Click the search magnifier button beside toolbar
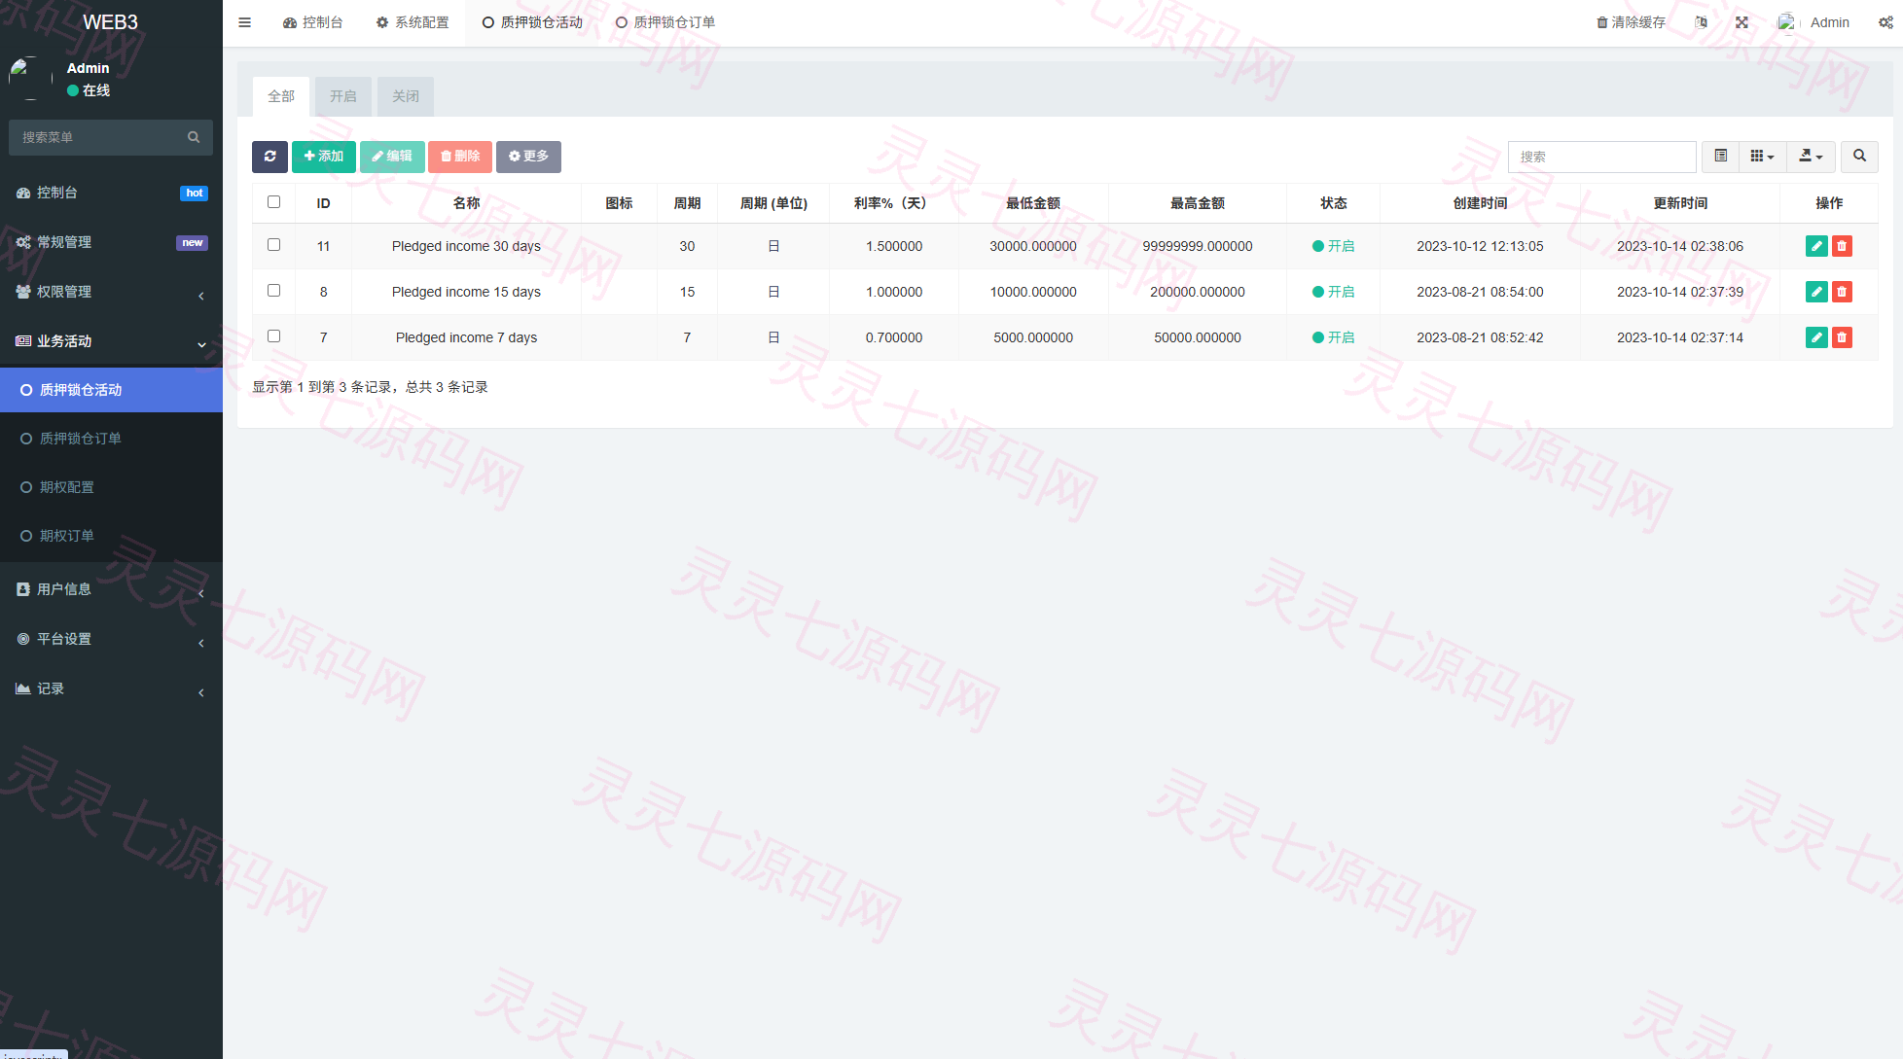Image resolution: width=1903 pixels, height=1059 pixels. point(1859,157)
